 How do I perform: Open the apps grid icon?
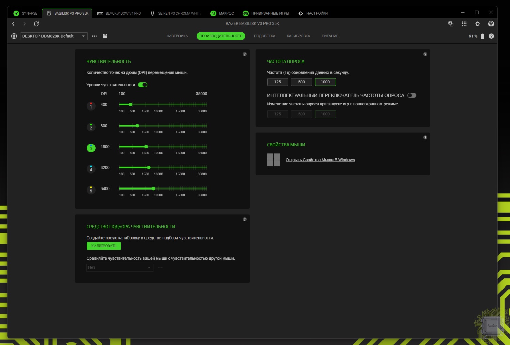[464, 24]
